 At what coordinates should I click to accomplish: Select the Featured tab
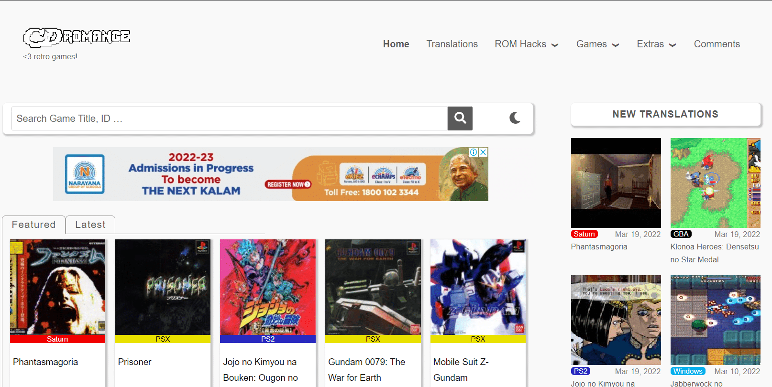[x=33, y=225]
